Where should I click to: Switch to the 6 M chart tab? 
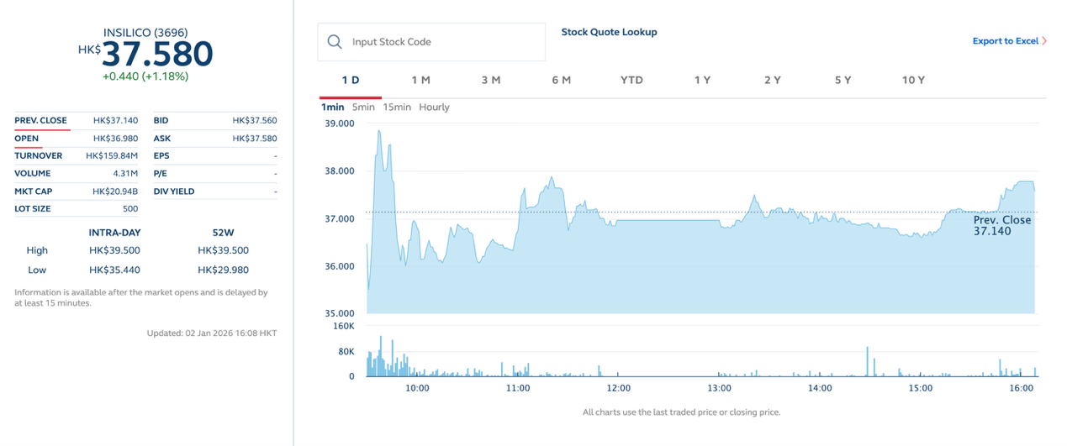562,80
